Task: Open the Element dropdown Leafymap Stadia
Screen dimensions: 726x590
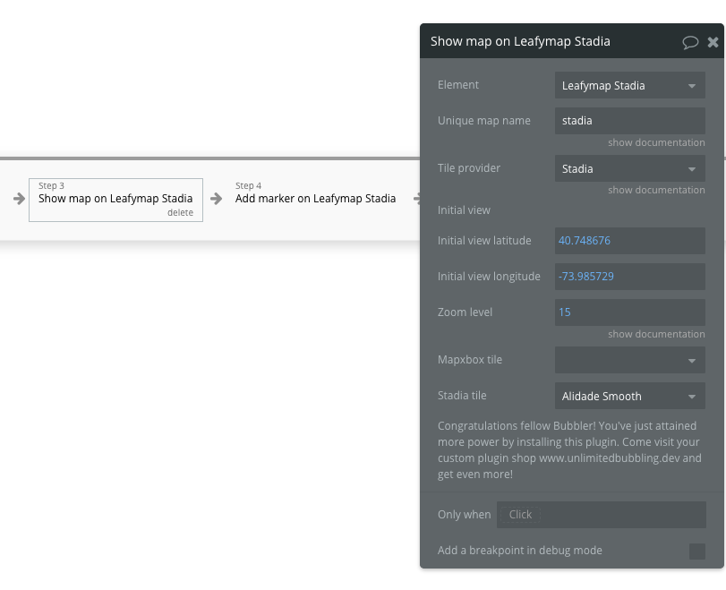Action: [x=629, y=86]
